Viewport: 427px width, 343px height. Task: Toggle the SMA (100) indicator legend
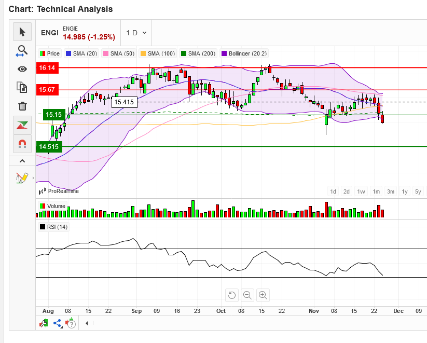158,53
